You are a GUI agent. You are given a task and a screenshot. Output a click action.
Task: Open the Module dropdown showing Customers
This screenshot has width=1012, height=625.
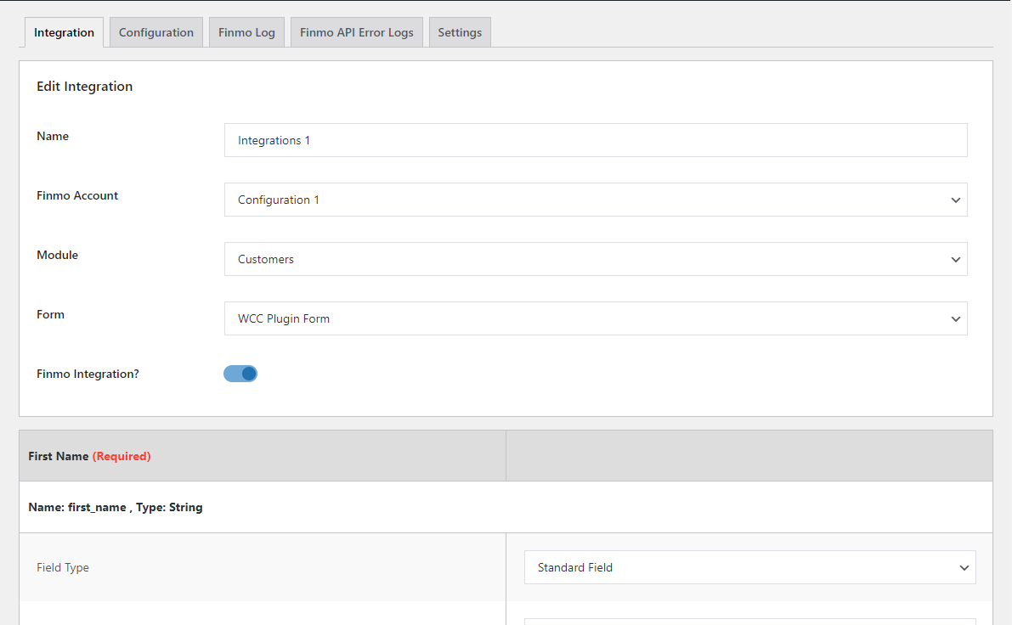(x=596, y=259)
